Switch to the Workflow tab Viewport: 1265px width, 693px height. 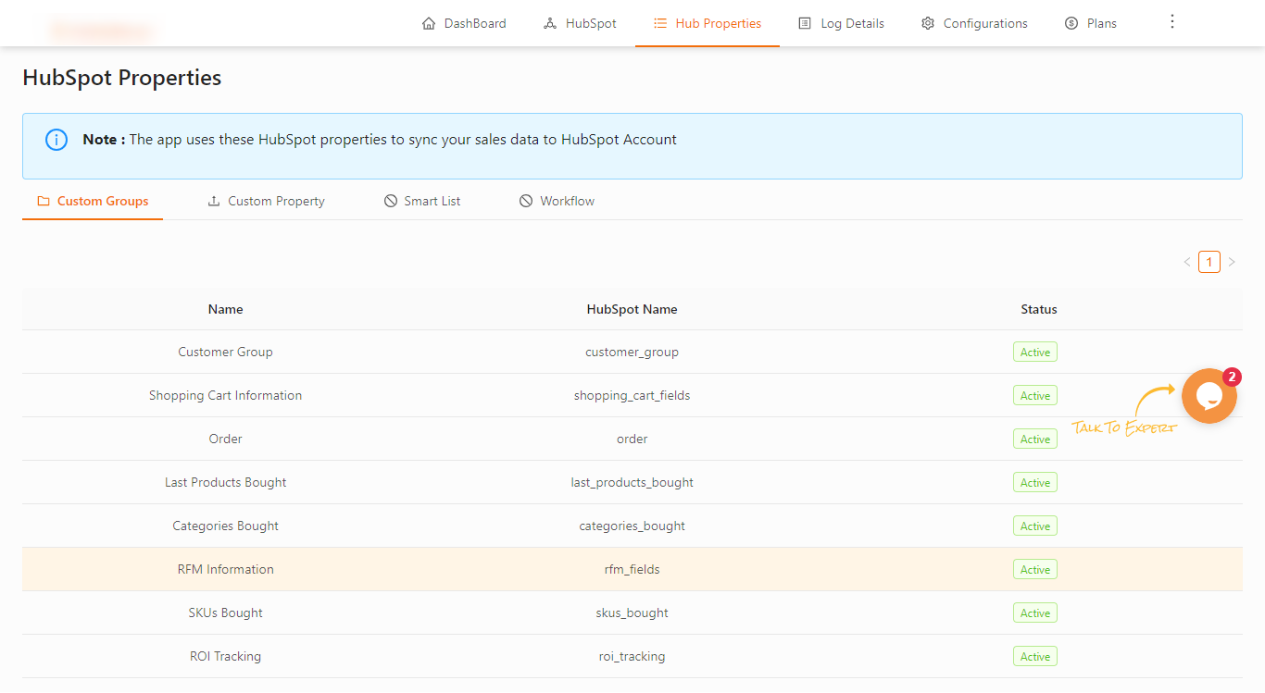click(557, 201)
